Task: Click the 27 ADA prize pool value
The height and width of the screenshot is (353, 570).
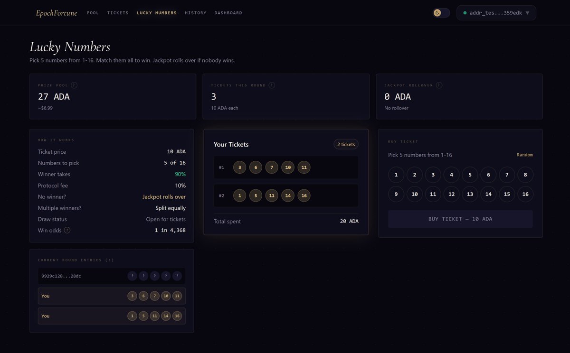Action: [54, 97]
